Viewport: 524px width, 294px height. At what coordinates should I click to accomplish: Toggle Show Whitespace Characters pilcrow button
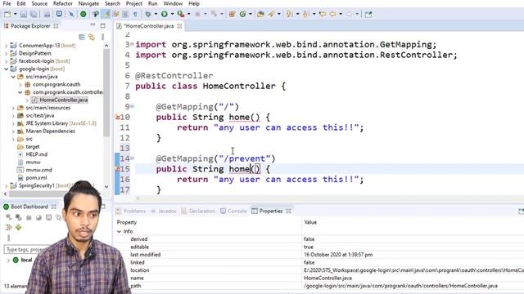coord(135,15)
